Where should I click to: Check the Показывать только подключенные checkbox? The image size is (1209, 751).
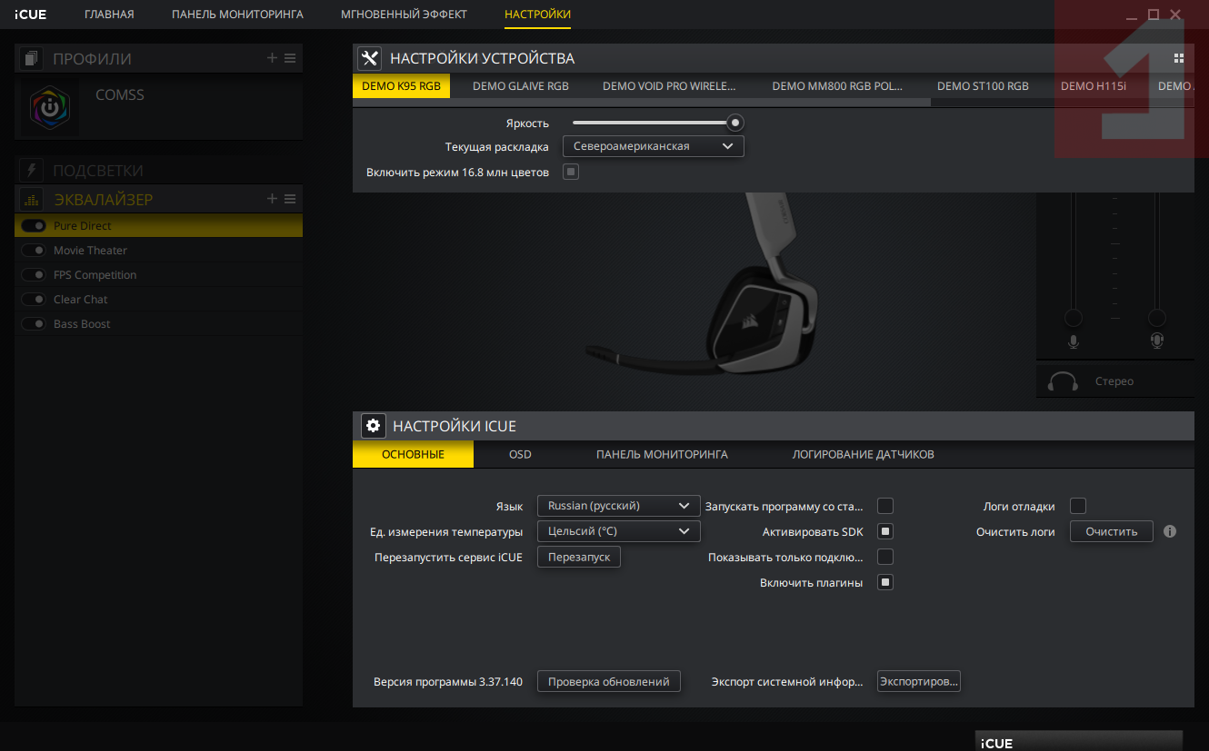(x=885, y=557)
